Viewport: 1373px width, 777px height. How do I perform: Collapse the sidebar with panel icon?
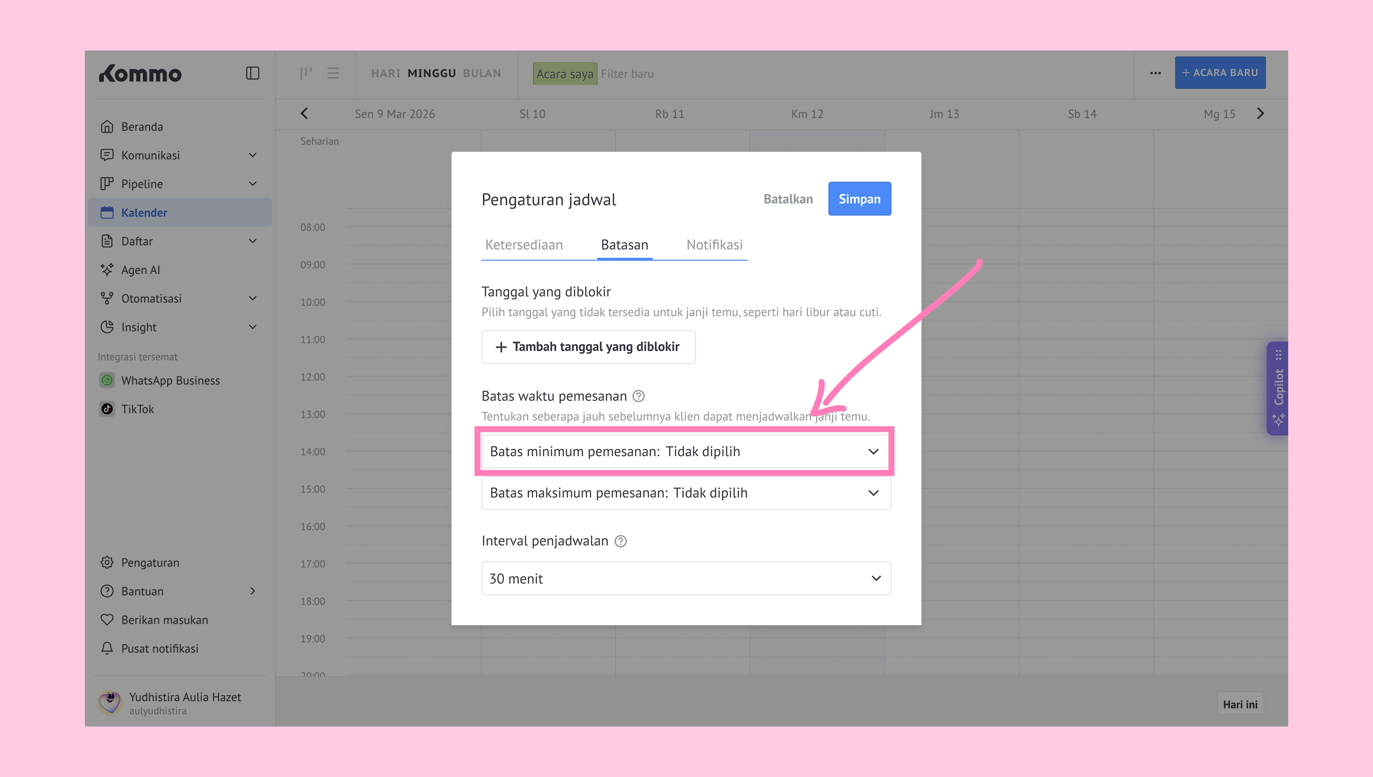tap(252, 73)
